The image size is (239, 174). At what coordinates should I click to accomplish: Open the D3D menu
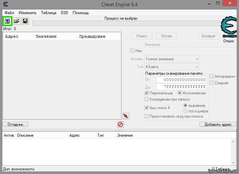[64, 13]
